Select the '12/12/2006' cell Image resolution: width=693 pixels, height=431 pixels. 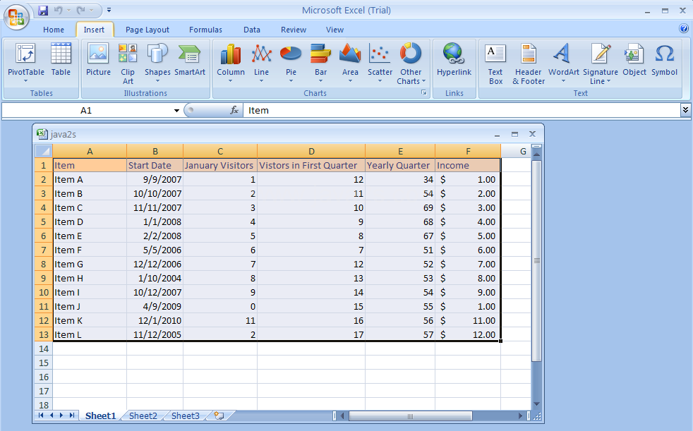(x=155, y=264)
